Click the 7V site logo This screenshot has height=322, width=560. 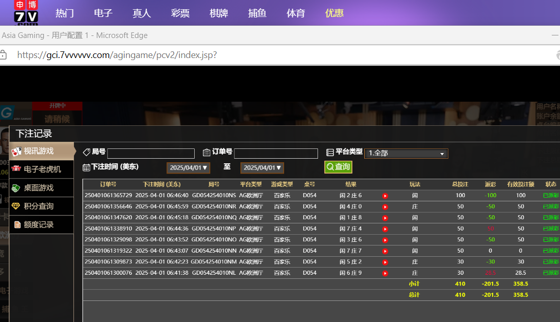[26, 13]
